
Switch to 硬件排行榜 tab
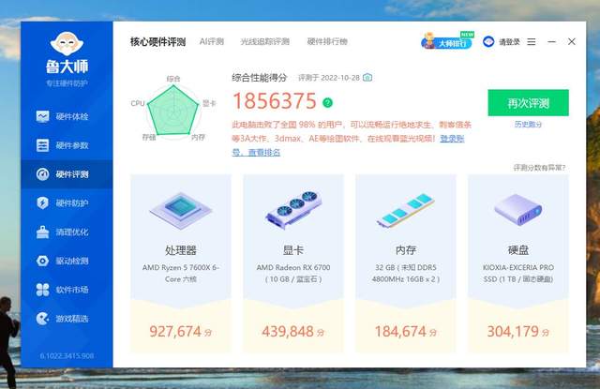(327, 41)
